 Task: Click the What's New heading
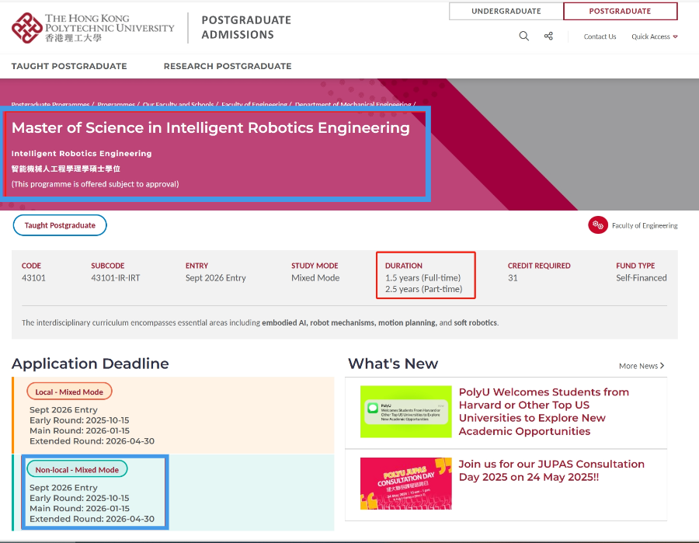[x=393, y=364]
